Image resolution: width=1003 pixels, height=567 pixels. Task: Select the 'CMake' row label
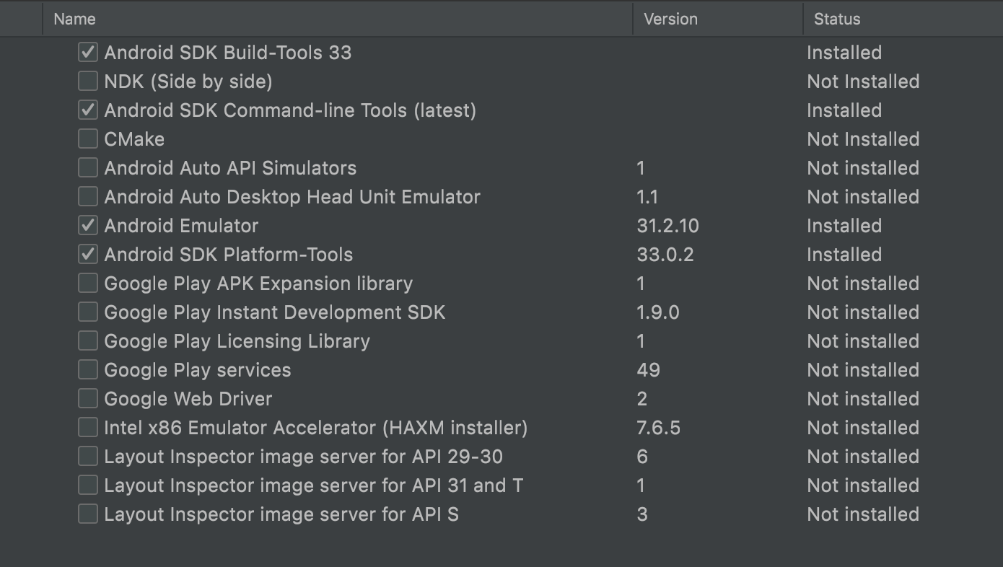click(x=134, y=139)
